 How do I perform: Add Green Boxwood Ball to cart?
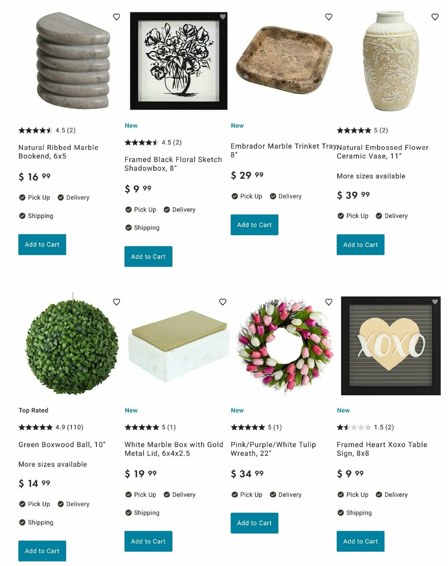(42, 551)
